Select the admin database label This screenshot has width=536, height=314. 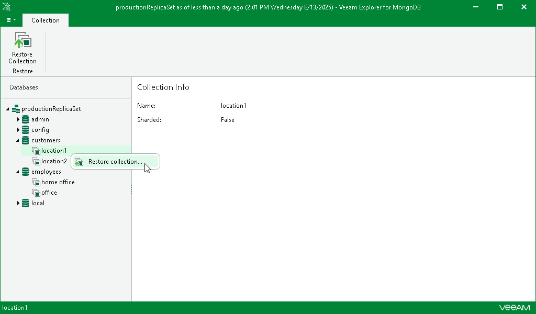click(x=40, y=119)
